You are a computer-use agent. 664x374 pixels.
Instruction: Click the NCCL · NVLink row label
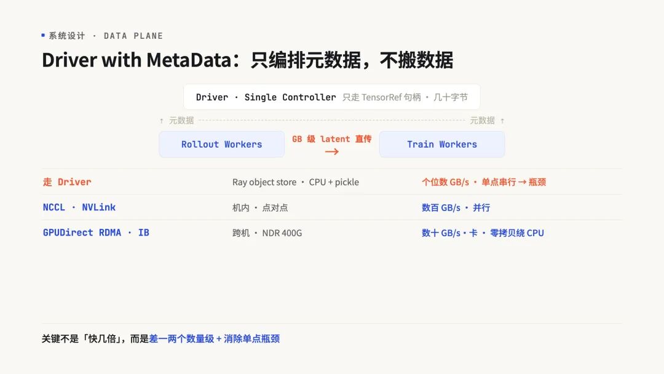(x=79, y=207)
